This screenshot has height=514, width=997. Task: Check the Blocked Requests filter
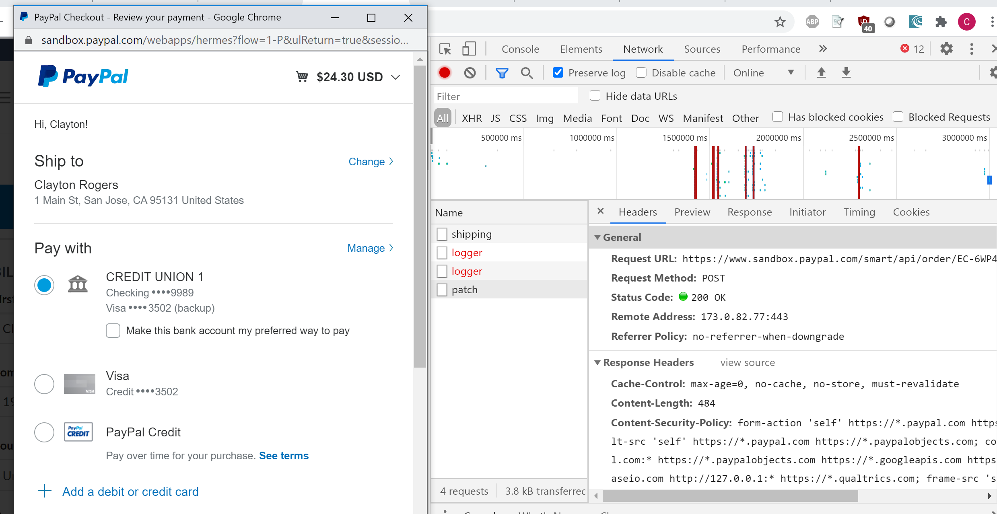coord(898,117)
